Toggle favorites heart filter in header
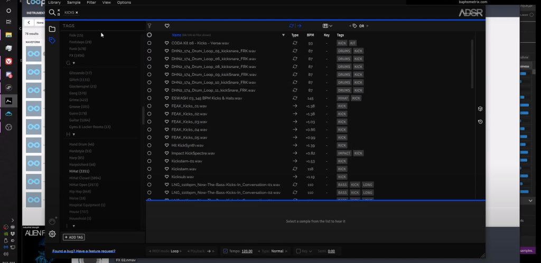The width and height of the screenshot is (541, 263). pyautogui.click(x=167, y=26)
